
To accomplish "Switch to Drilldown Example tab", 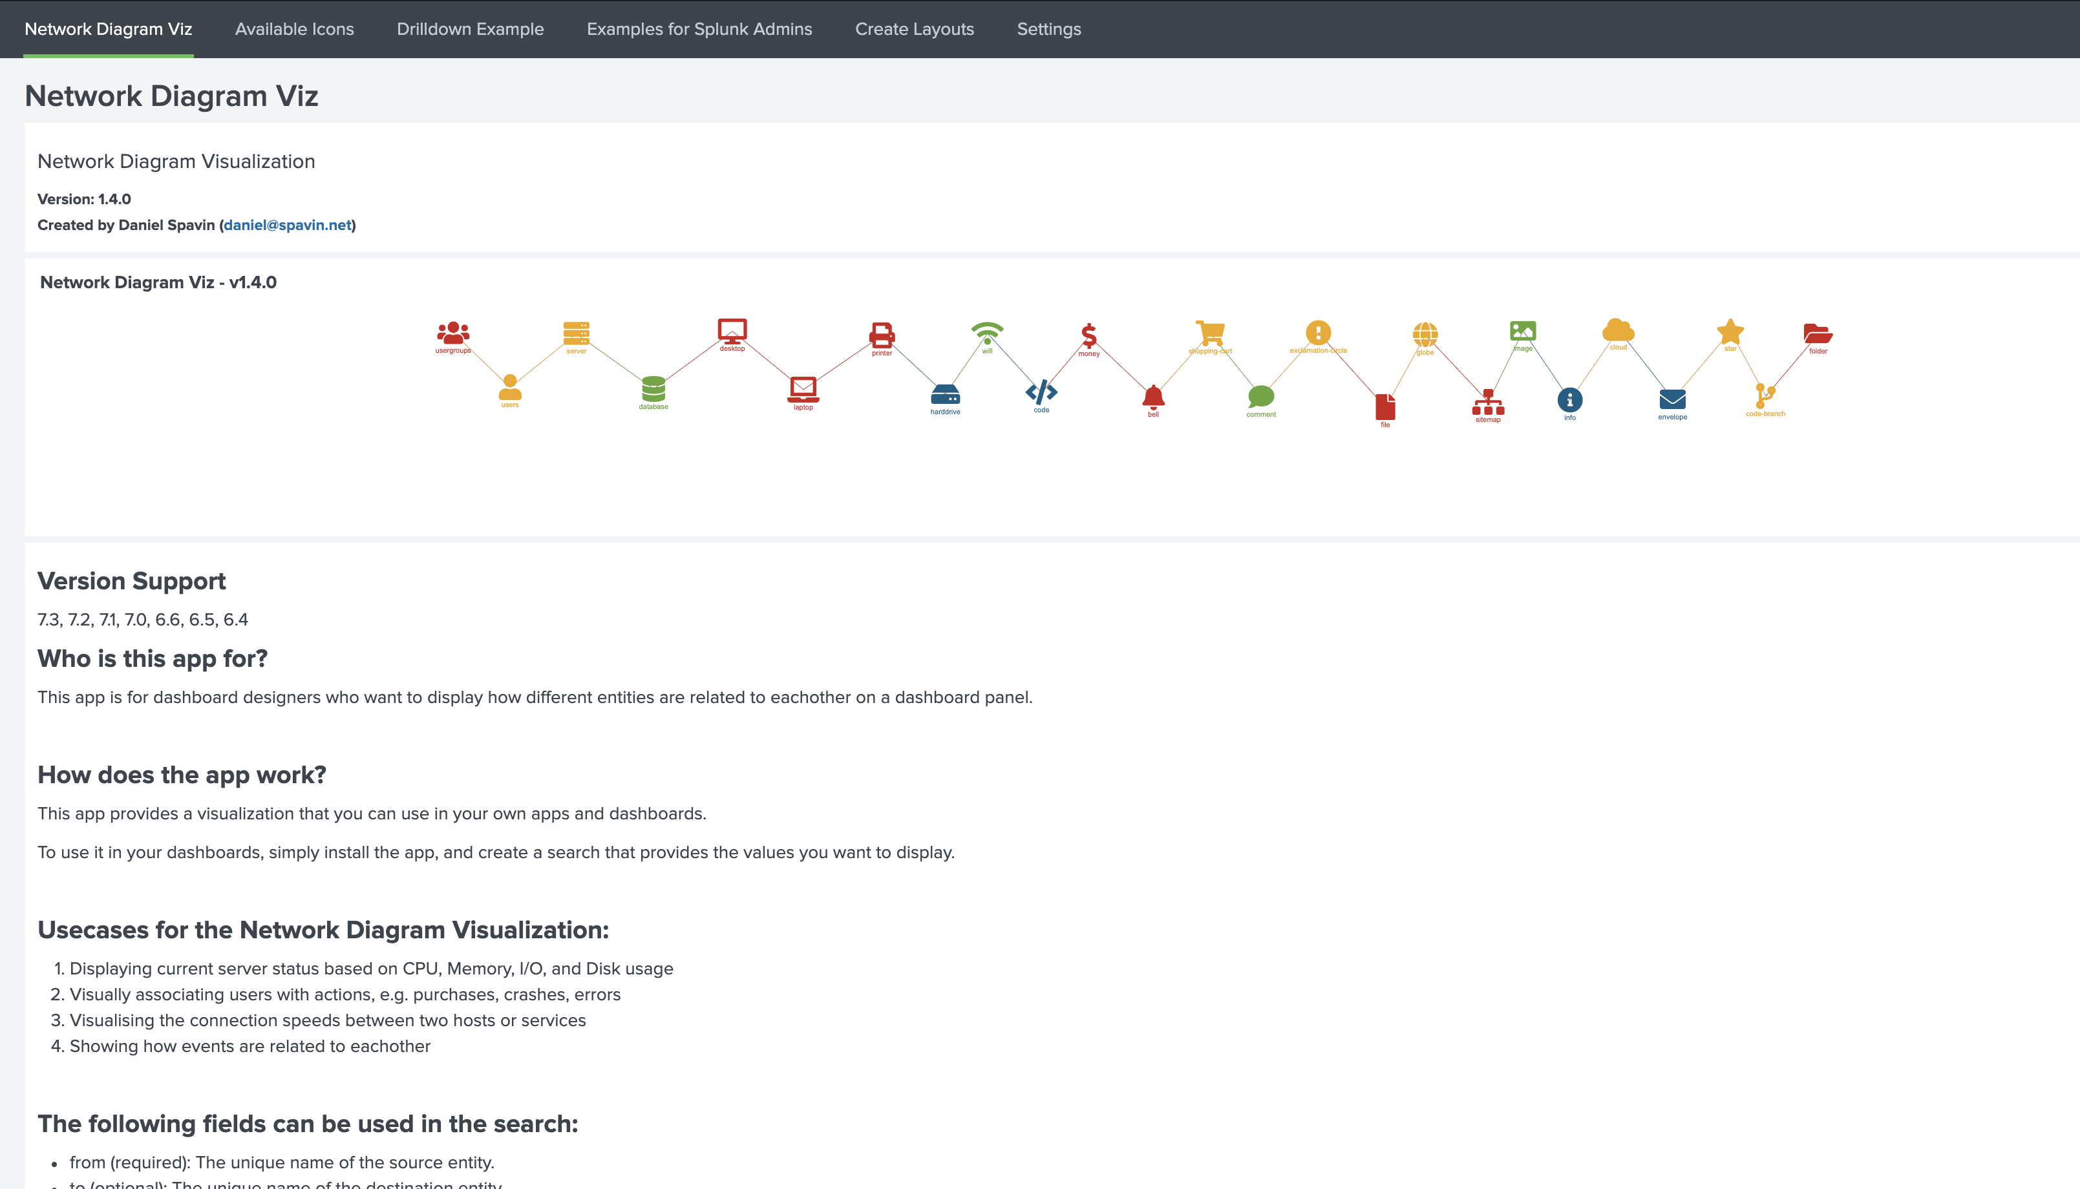I will tap(469, 29).
